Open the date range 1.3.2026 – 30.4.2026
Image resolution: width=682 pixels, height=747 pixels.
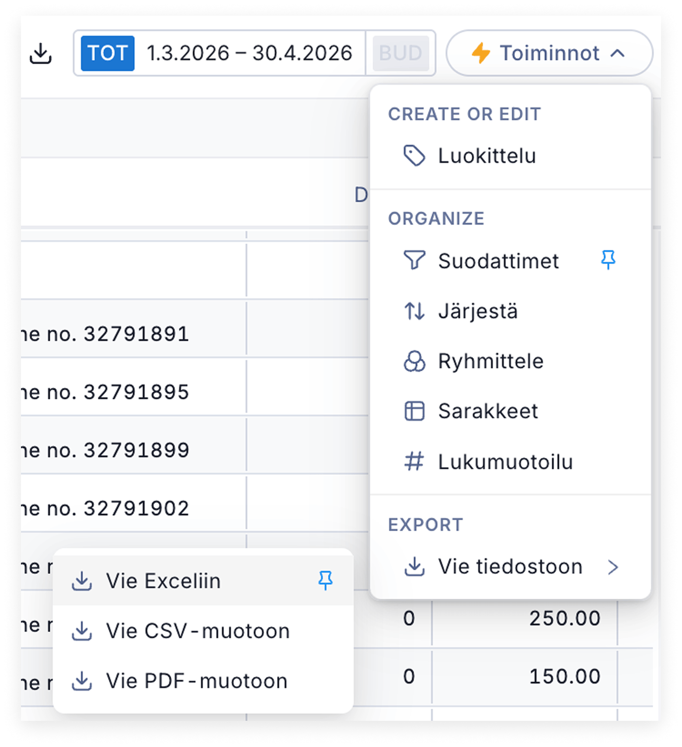[x=249, y=53]
